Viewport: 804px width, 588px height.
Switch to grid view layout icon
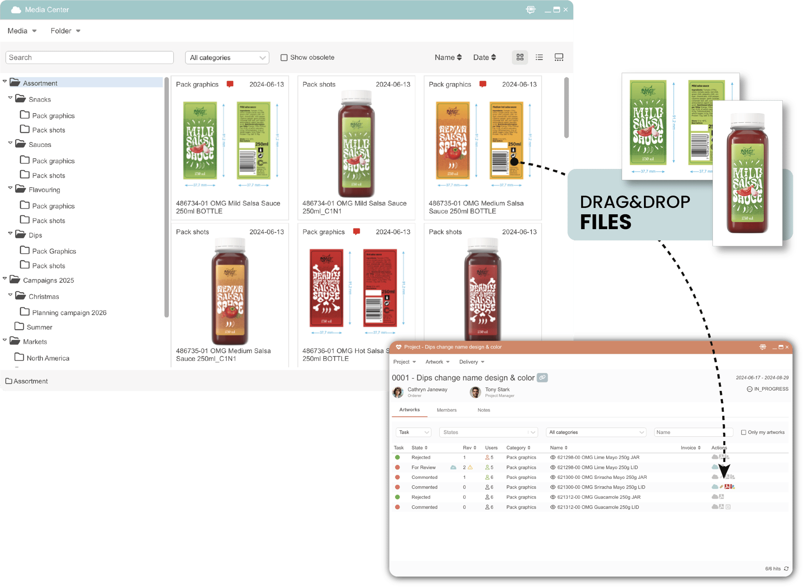tap(520, 57)
